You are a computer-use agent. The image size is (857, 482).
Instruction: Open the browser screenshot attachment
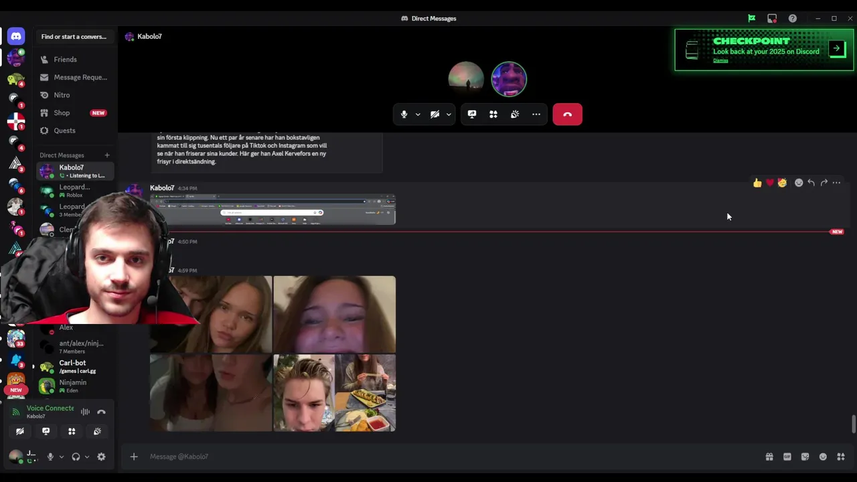click(272, 209)
